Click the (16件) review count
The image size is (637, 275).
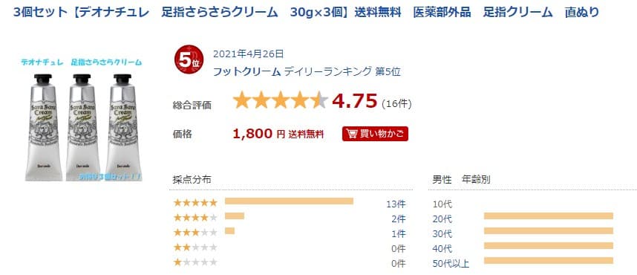(x=396, y=103)
